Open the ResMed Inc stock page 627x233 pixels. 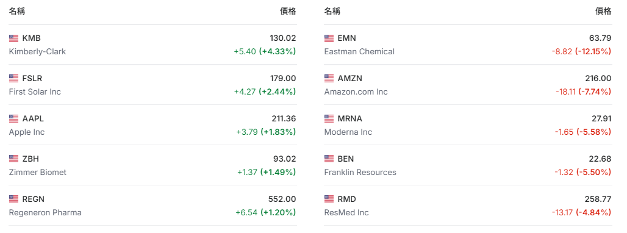[x=346, y=212]
